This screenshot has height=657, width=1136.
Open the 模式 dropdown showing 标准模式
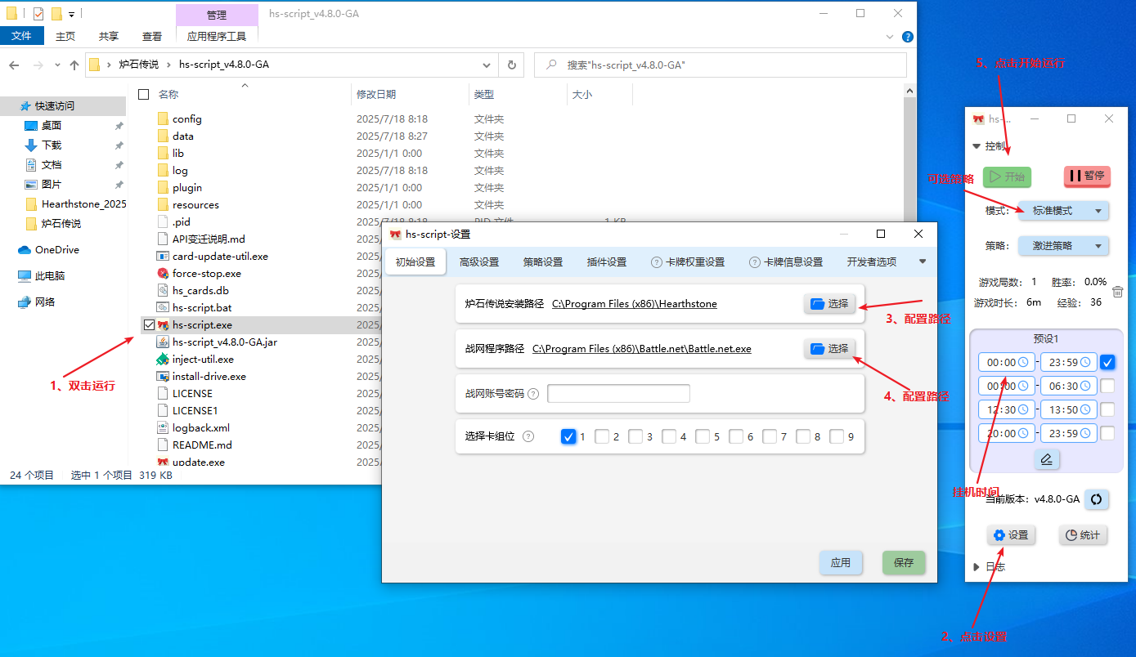pos(1063,211)
